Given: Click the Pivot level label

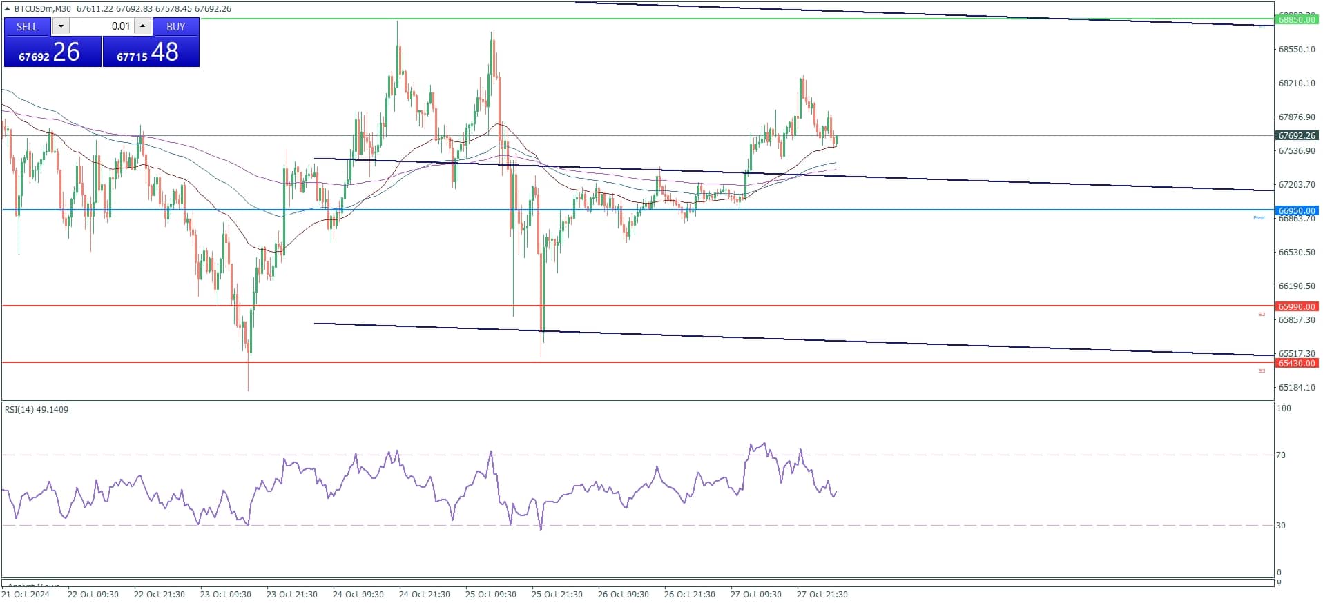Looking at the screenshot, I should tap(1259, 218).
